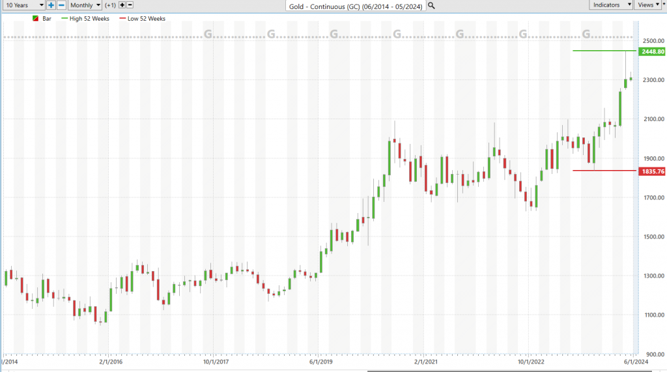Click the green 2448.80 high price label
This screenshot has height=372, width=667.
(x=652, y=51)
